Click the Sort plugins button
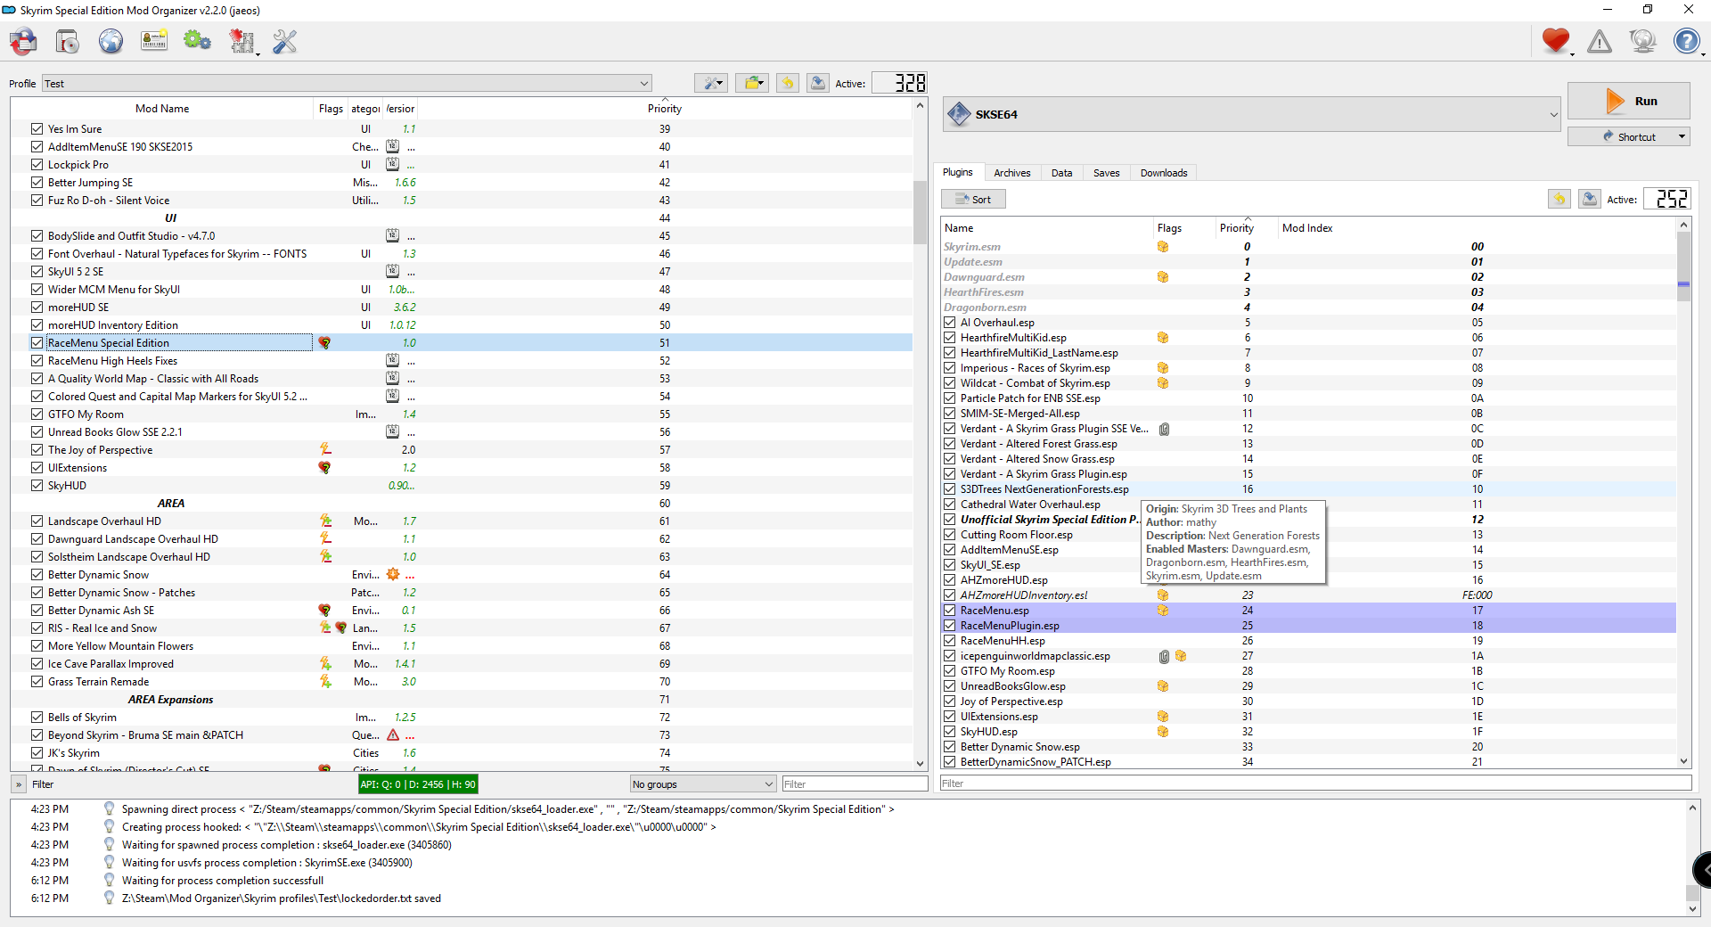1711x927 pixels. point(973,199)
